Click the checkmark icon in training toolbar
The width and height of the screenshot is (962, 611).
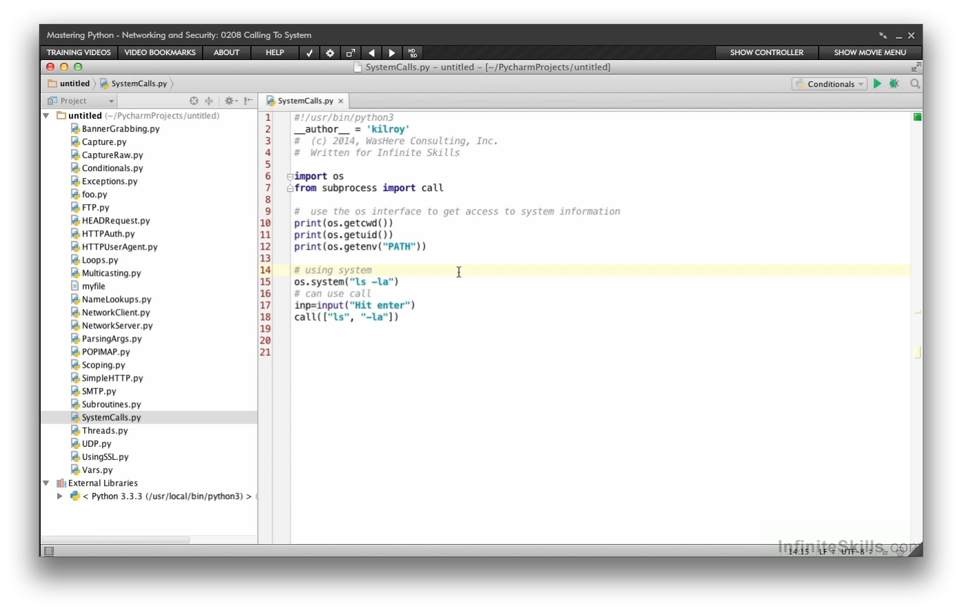pos(309,52)
